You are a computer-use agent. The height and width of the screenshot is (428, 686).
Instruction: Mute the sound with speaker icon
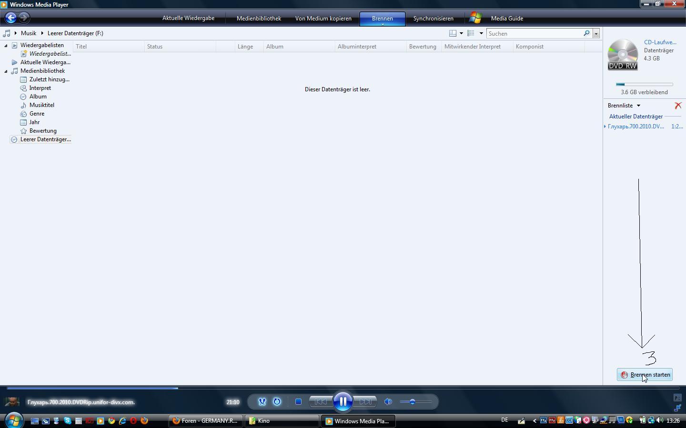pyautogui.click(x=388, y=402)
